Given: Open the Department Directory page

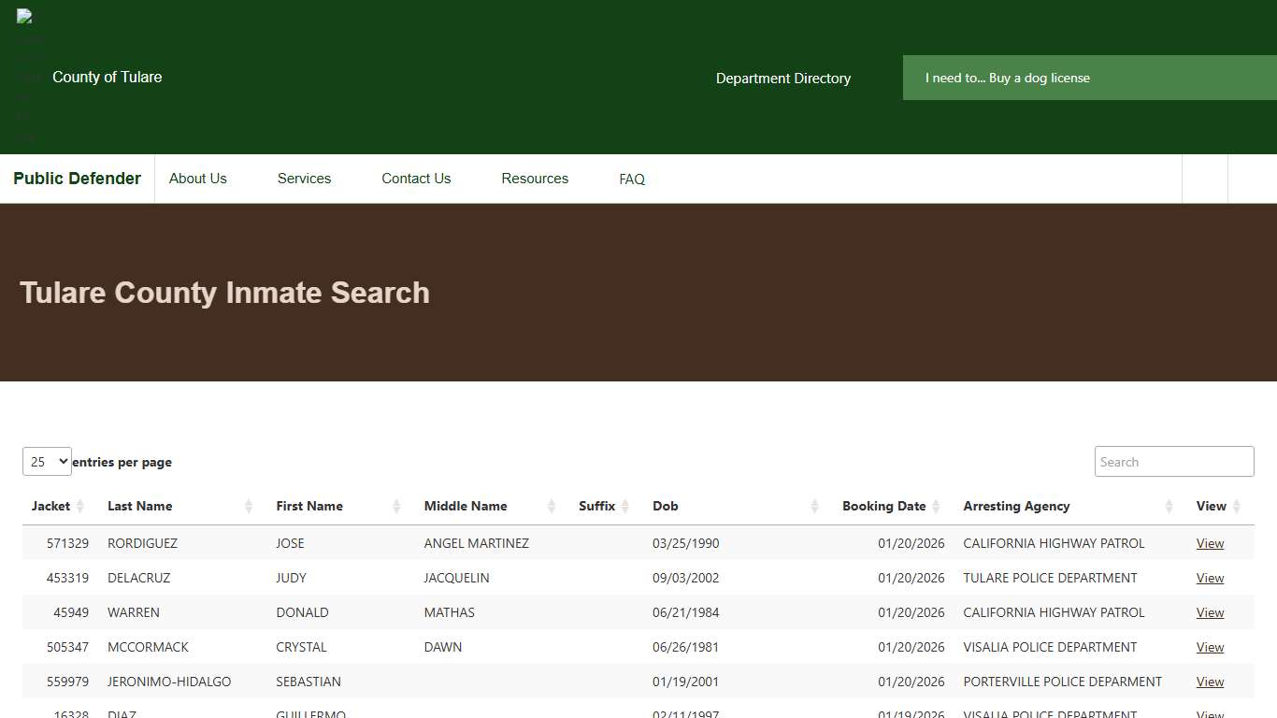Looking at the screenshot, I should [783, 79].
